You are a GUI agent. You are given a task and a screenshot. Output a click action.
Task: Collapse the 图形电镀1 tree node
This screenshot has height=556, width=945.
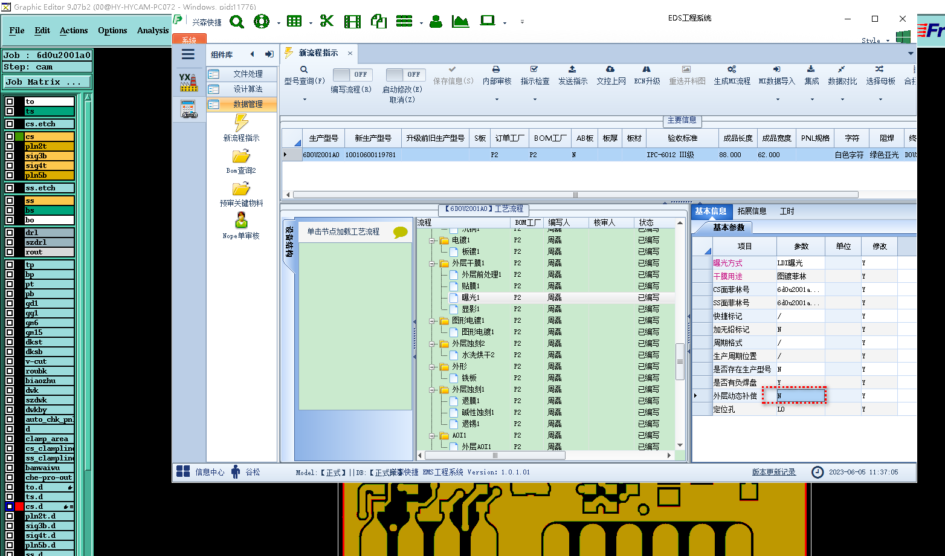coord(433,321)
